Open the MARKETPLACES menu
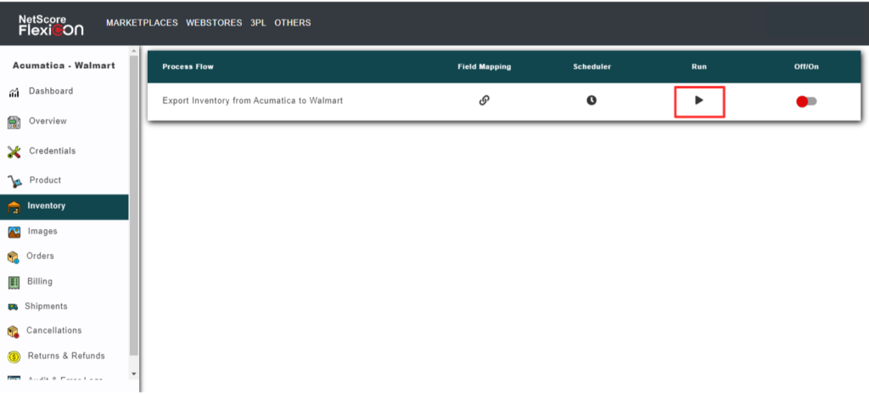The height and width of the screenshot is (394, 869). pos(142,23)
